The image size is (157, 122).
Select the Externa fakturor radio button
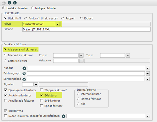78,99
